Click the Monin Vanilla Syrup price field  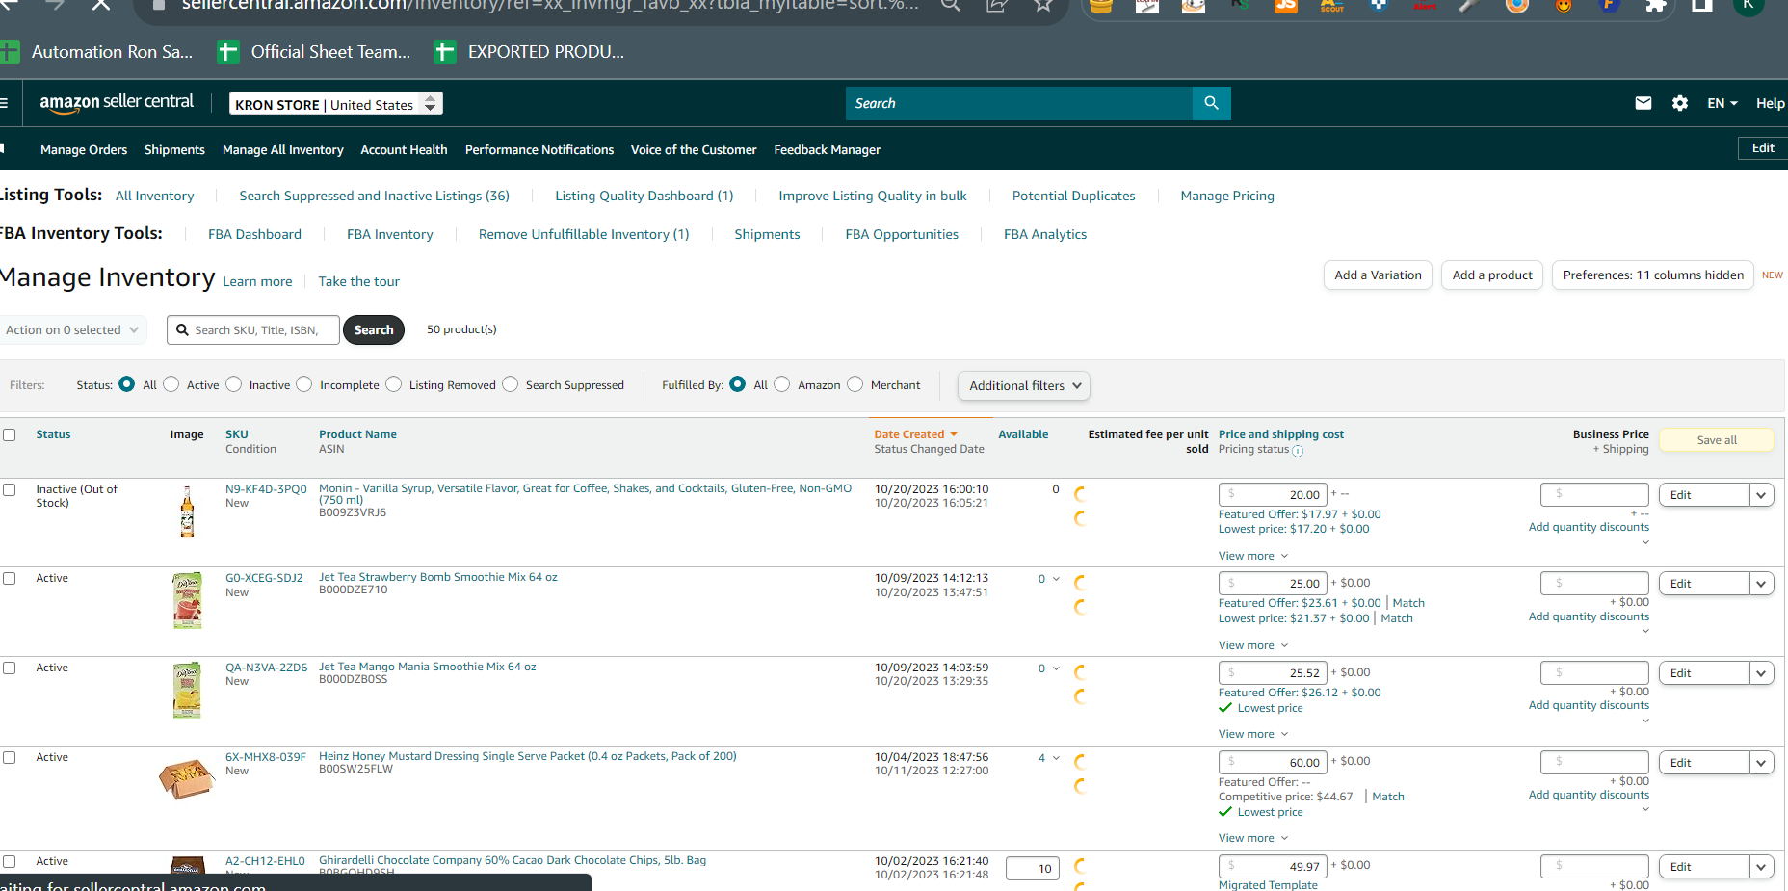(x=1273, y=495)
